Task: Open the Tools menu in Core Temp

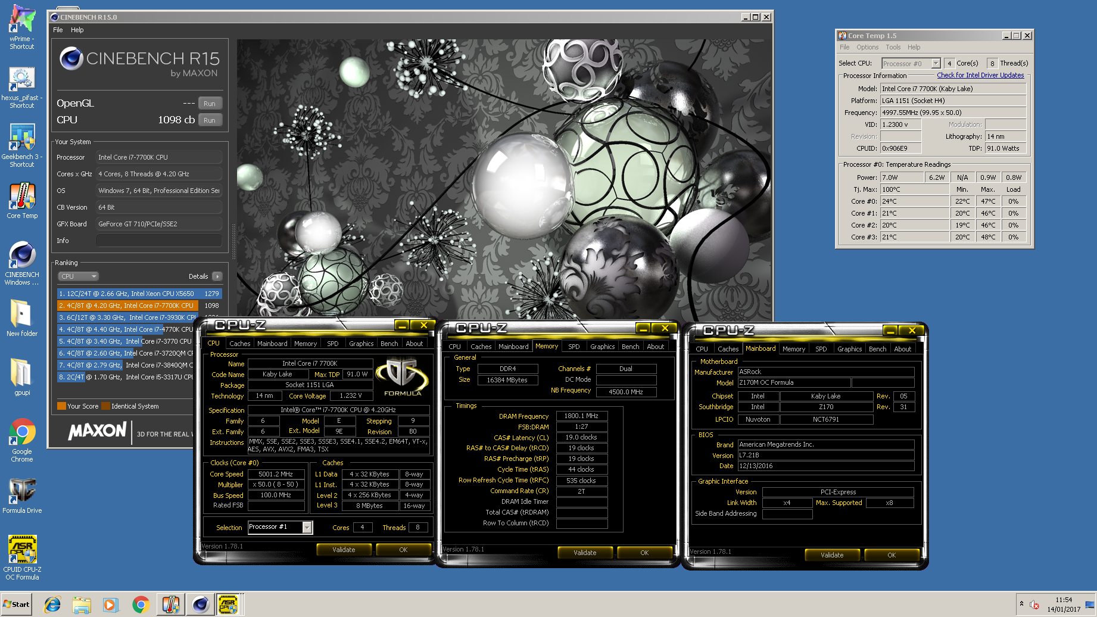Action: tap(893, 47)
